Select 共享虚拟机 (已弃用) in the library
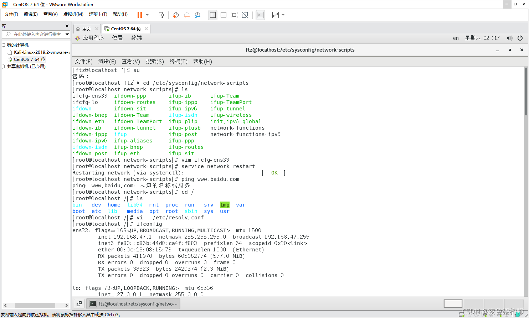 (x=26, y=67)
